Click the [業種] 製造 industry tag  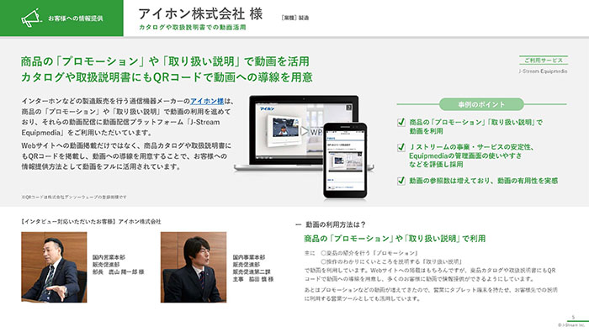point(294,18)
